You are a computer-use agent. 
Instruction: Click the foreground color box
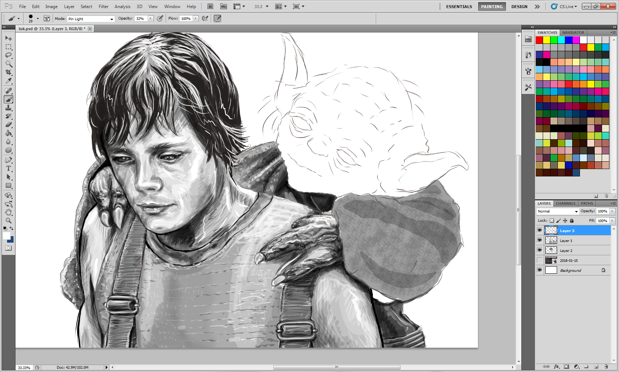click(x=6, y=236)
